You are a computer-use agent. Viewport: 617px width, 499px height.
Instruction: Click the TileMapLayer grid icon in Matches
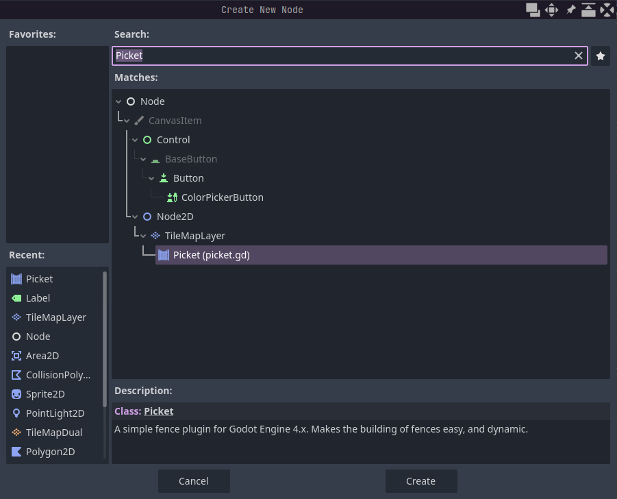(155, 236)
